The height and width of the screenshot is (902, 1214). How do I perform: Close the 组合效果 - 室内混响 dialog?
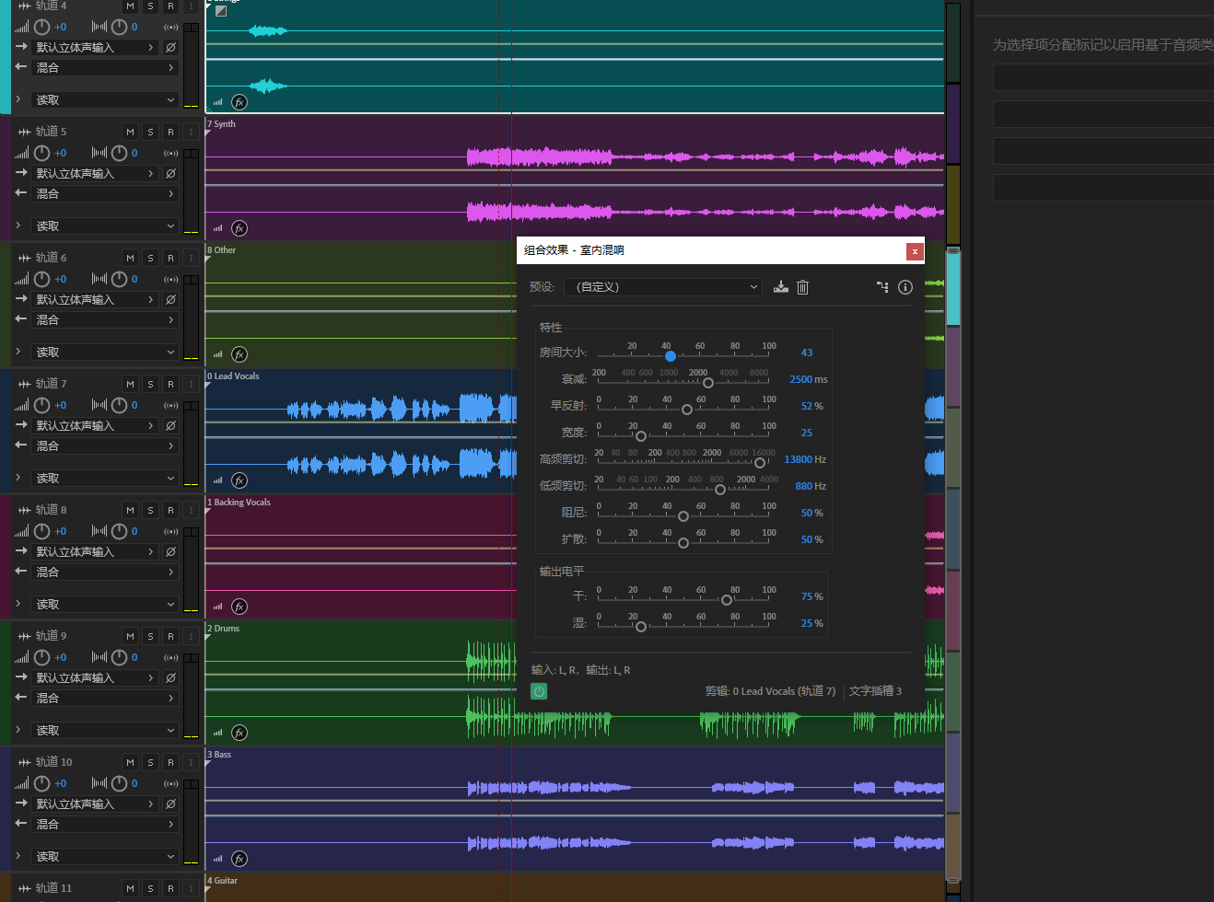point(915,250)
